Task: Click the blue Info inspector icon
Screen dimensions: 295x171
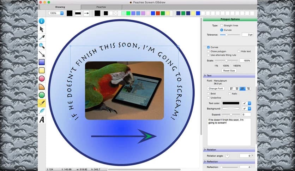Action: (42, 21)
